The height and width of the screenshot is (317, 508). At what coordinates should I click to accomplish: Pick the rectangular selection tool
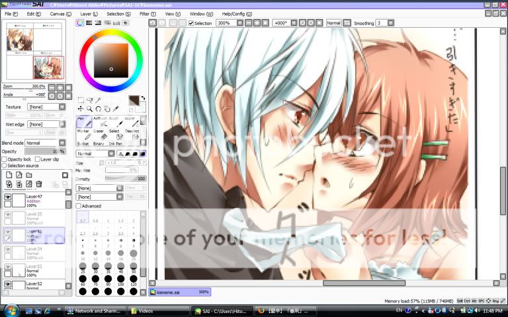click(81, 100)
